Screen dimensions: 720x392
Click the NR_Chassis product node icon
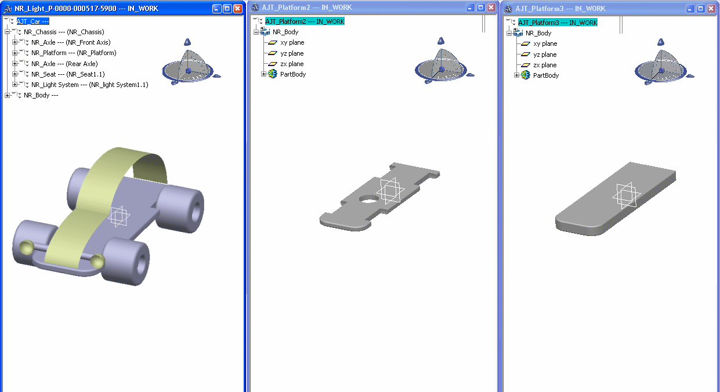click(17, 32)
